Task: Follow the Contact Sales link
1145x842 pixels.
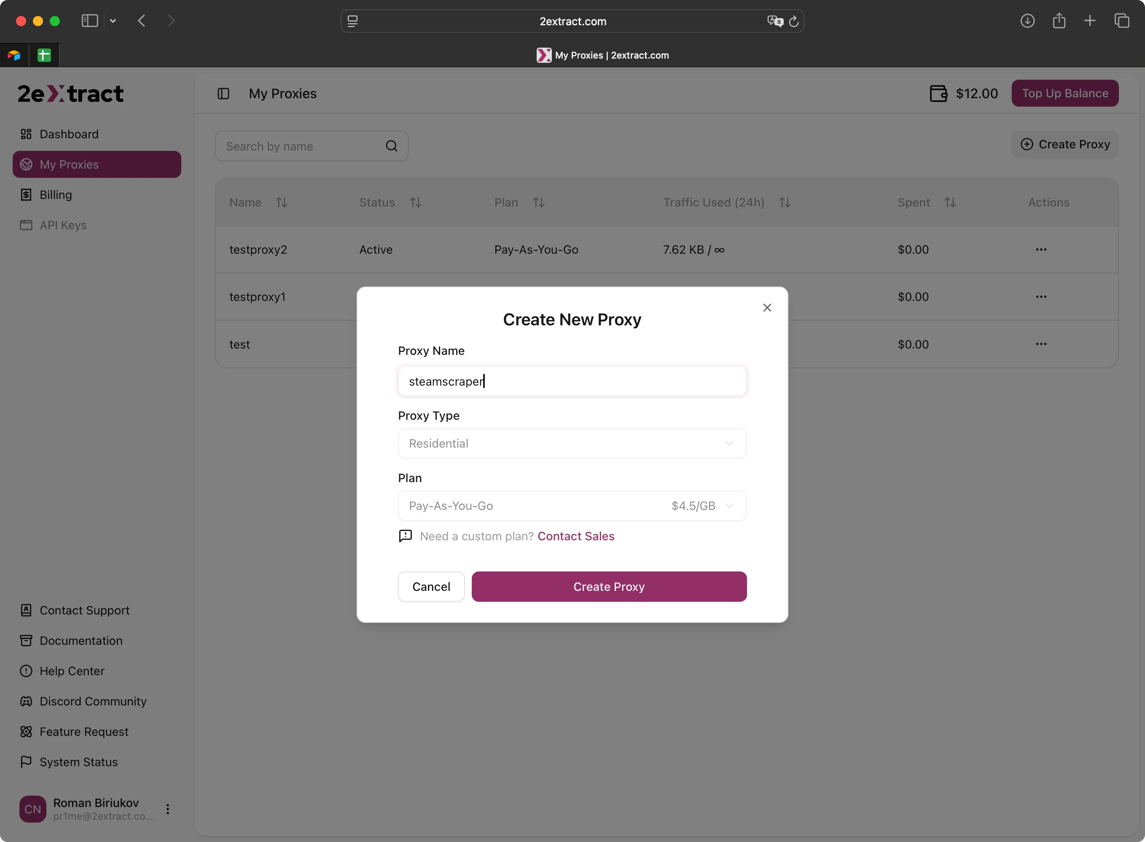Action: (575, 536)
